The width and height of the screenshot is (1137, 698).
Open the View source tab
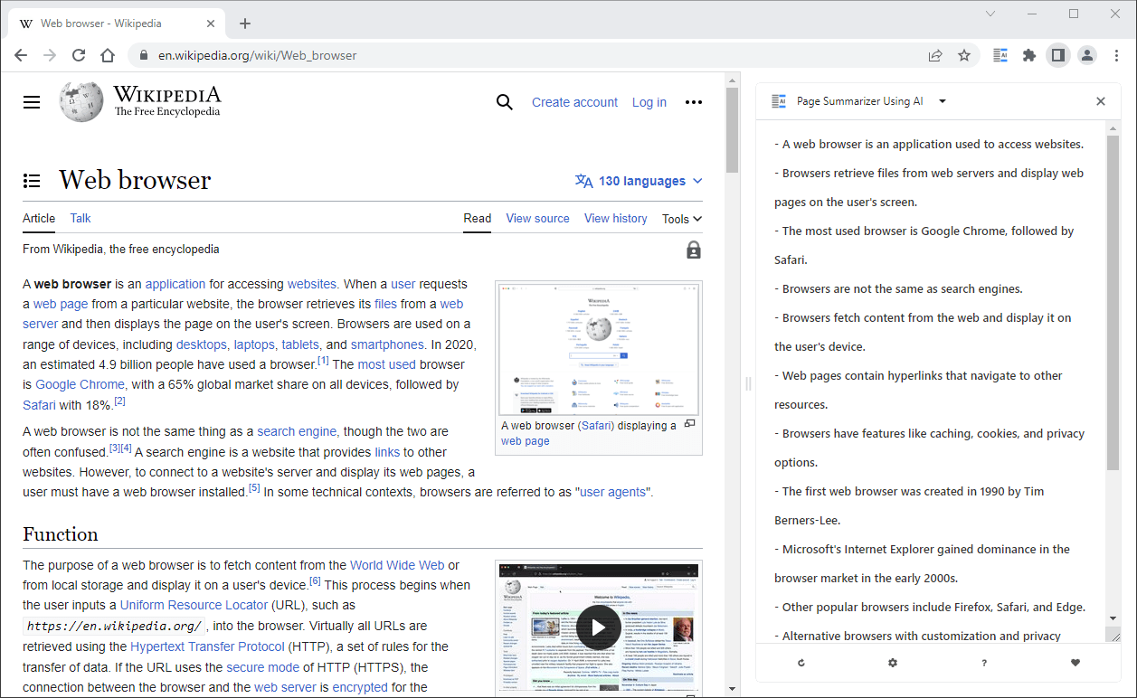click(538, 218)
